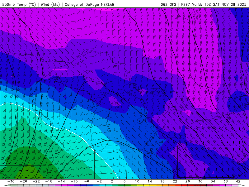
Task: Click the 'F297' forecast hour text
Action: [x=186, y=4]
